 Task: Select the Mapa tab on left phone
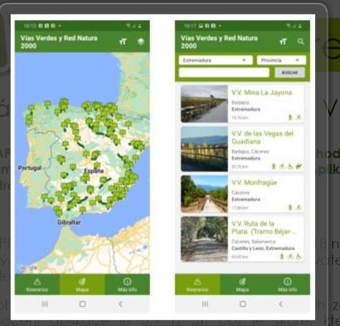(82, 284)
